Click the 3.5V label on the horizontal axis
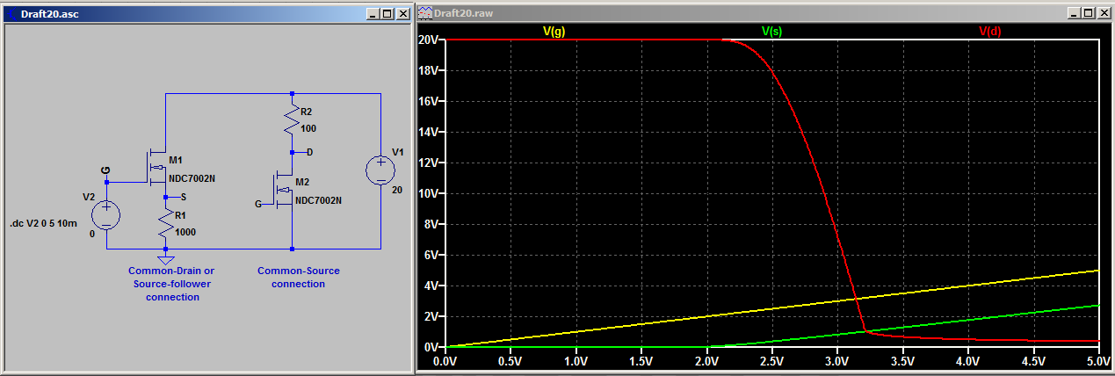This screenshot has height=376, width=1115. point(903,361)
